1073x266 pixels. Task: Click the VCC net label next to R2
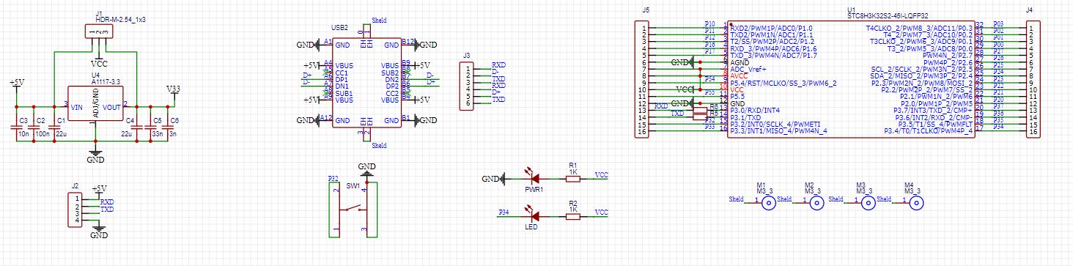(x=602, y=213)
